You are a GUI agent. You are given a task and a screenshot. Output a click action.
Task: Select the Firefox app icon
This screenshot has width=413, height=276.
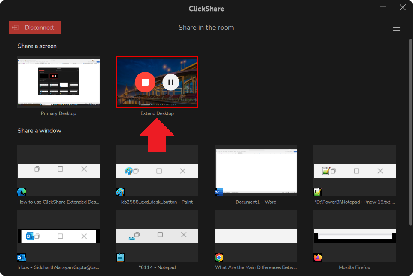click(318, 258)
